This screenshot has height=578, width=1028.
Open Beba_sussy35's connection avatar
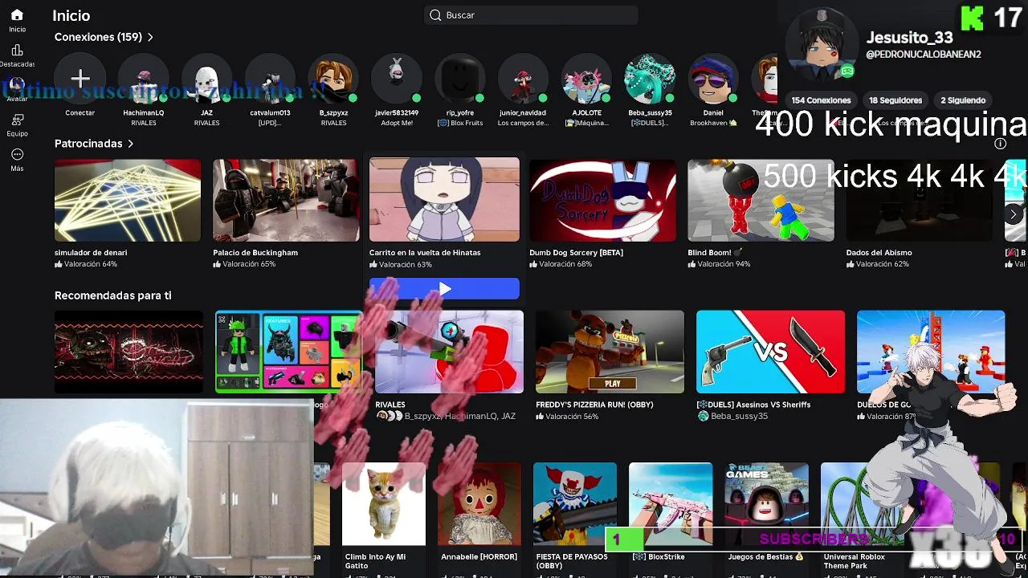pyautogui.click(x=650, y=79)
